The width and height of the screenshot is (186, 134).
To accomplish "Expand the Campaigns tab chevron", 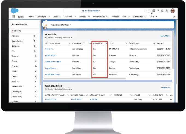I will pyautogui.click(x=49, y=17).
